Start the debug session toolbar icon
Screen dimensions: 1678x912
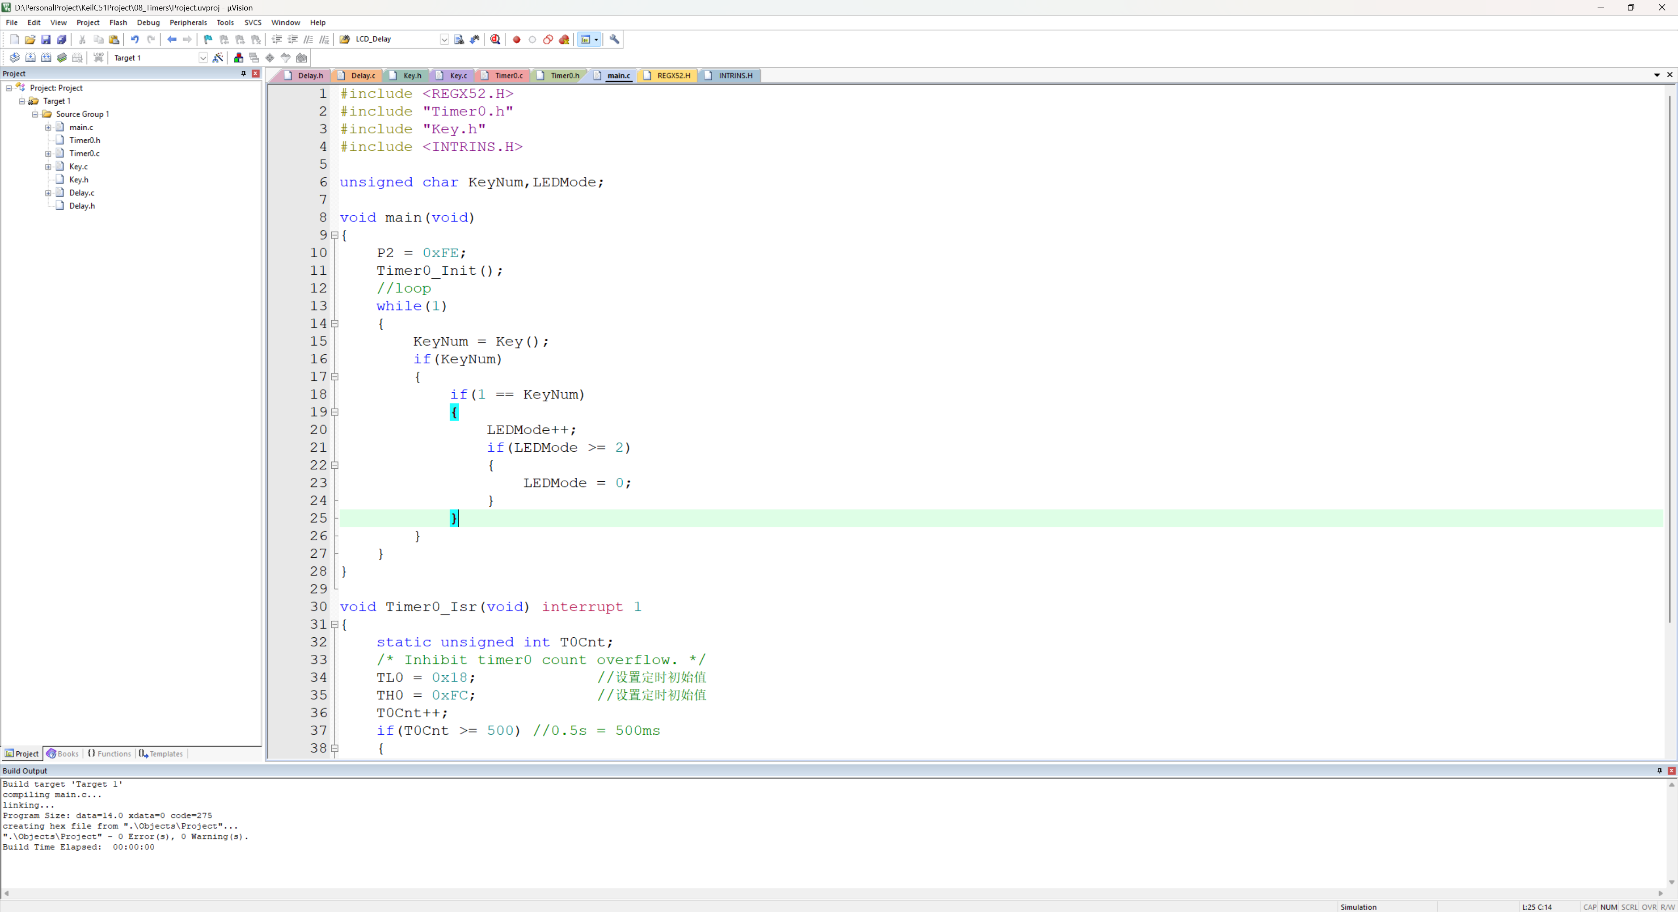496,39
